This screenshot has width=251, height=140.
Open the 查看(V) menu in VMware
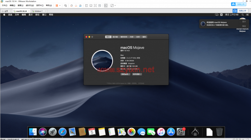tap(21, 5)
